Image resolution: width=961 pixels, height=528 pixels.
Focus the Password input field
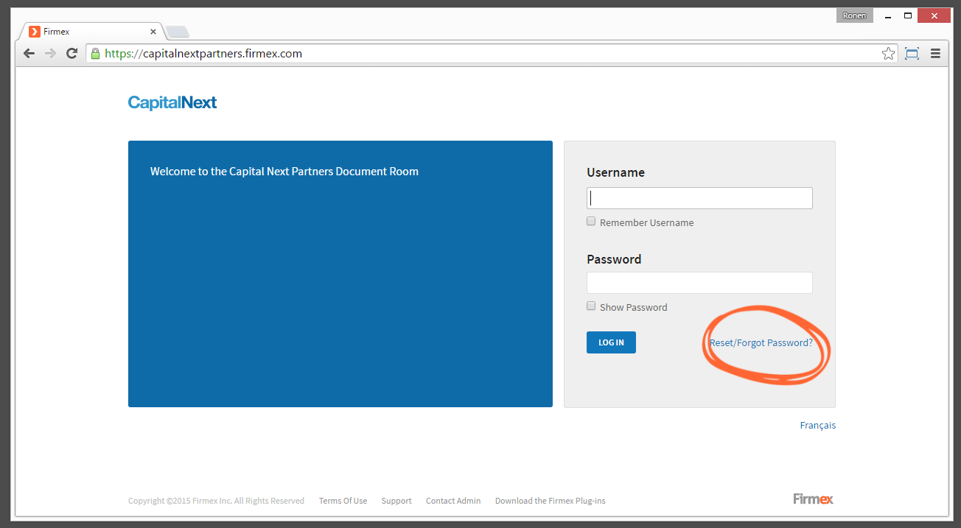click(699, 283)
